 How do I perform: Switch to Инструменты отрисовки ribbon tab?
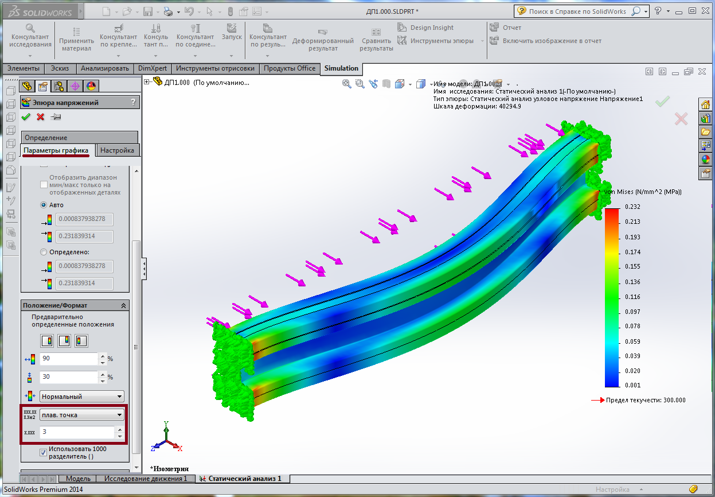point(215,68)
